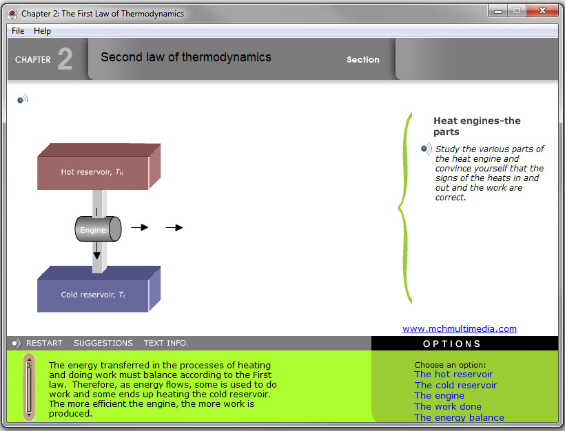Image resolution: width=565 pixels, height=431 pixels.
Task: Play narration for the 'Study the various parts' text
Action: pyautogui.click(x=427, y=148)
